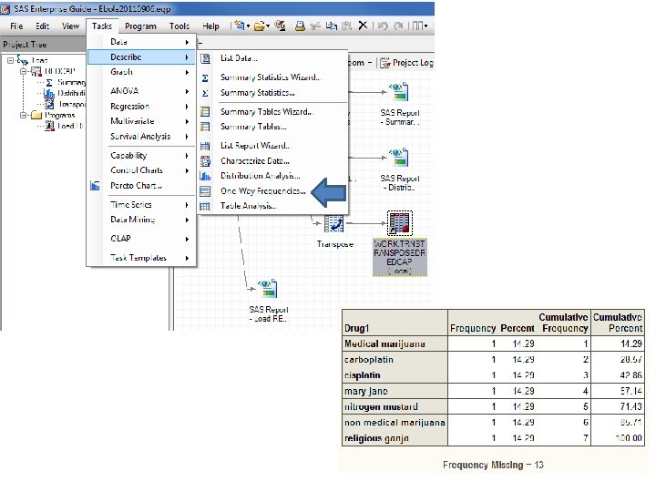Image resolution: width=656 pixels, height=492 pixels.
Task: Open the File menu
Action: pos(16,26)
